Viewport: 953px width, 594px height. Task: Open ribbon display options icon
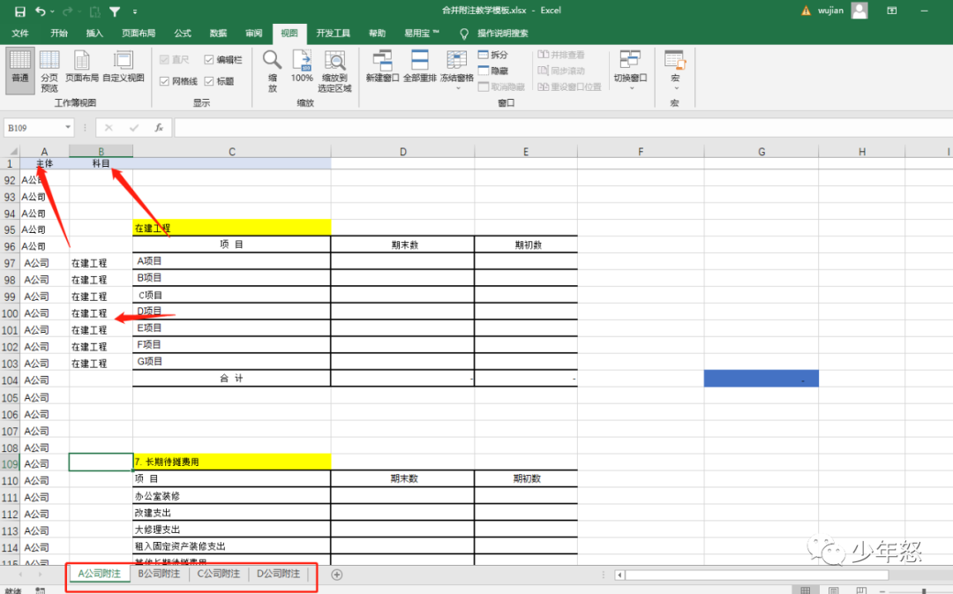[x=891, y=11]
